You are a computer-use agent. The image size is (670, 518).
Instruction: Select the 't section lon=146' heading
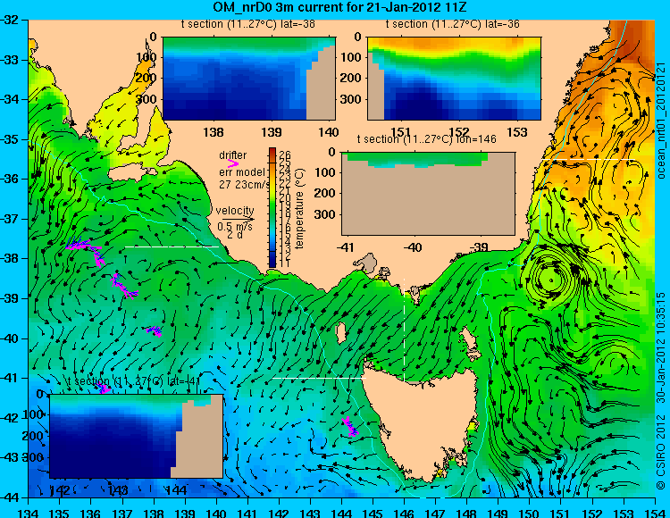(426, 139)
